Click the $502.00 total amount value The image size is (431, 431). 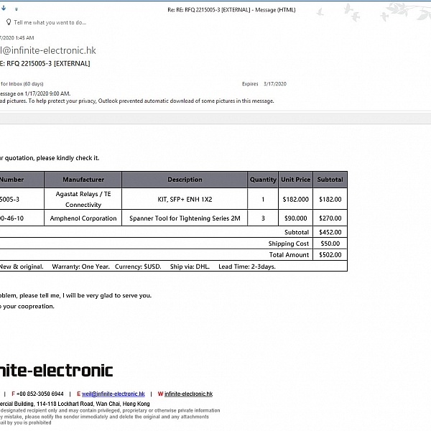[330, 255]
